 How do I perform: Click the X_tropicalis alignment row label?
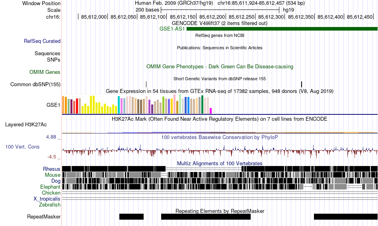click(47, 199)
